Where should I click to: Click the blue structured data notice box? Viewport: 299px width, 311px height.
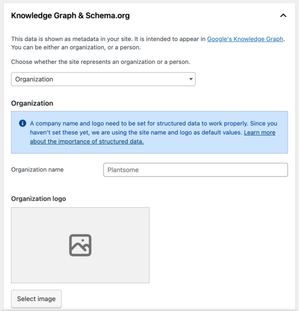(x=149, y=132)
